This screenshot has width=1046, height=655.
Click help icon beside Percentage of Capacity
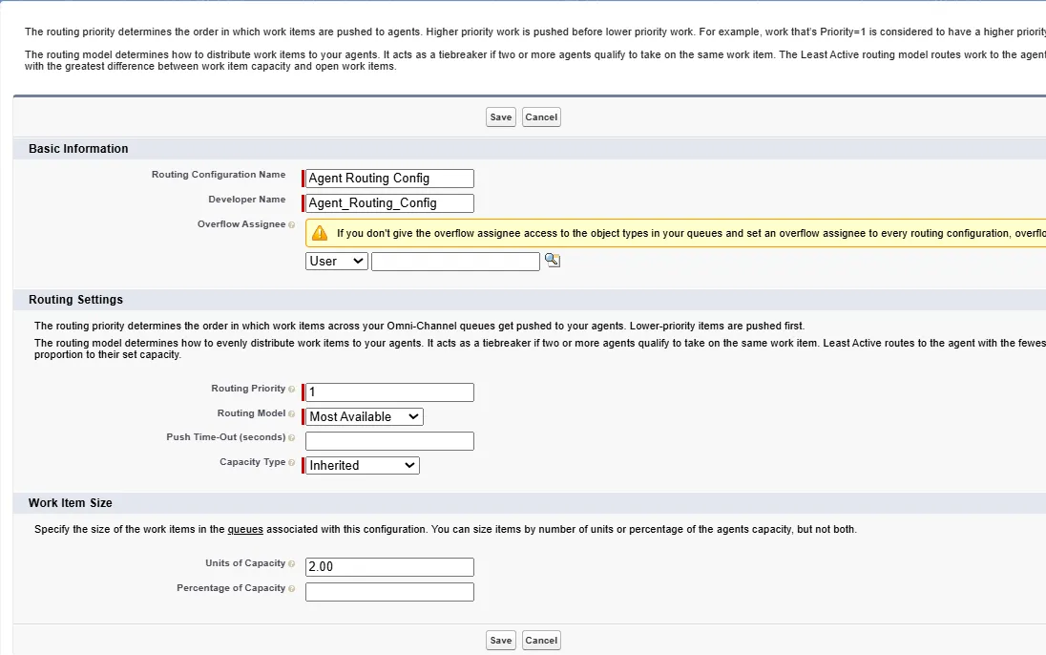pos(292,589)
